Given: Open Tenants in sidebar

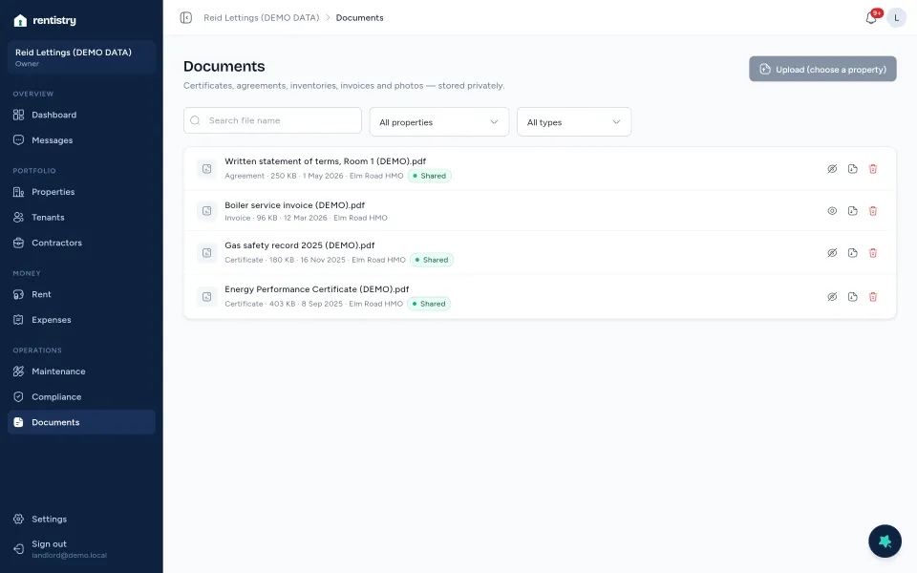Looking at the screenshot, I should point(81,218).
